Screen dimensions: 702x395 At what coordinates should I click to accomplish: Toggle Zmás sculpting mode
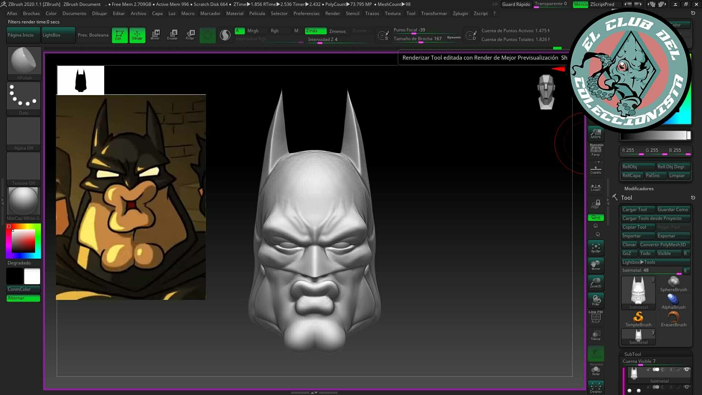(315, 31)
